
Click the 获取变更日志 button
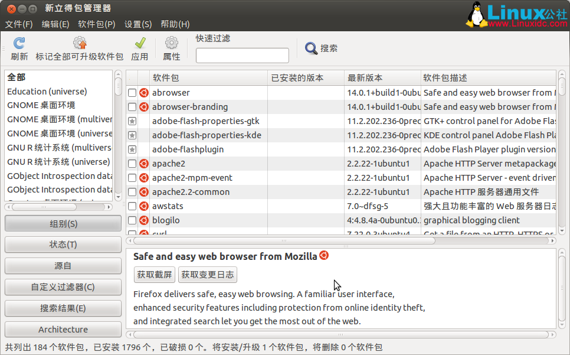pos(208,275)
